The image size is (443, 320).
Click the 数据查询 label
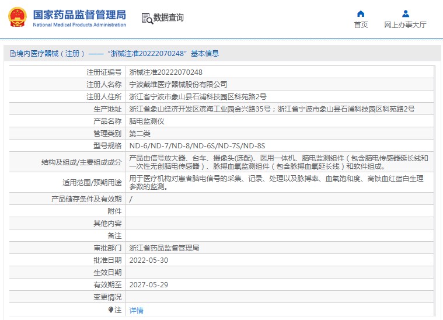coord(168,18)
